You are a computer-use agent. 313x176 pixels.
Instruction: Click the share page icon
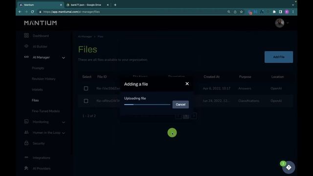coord(235,12)
